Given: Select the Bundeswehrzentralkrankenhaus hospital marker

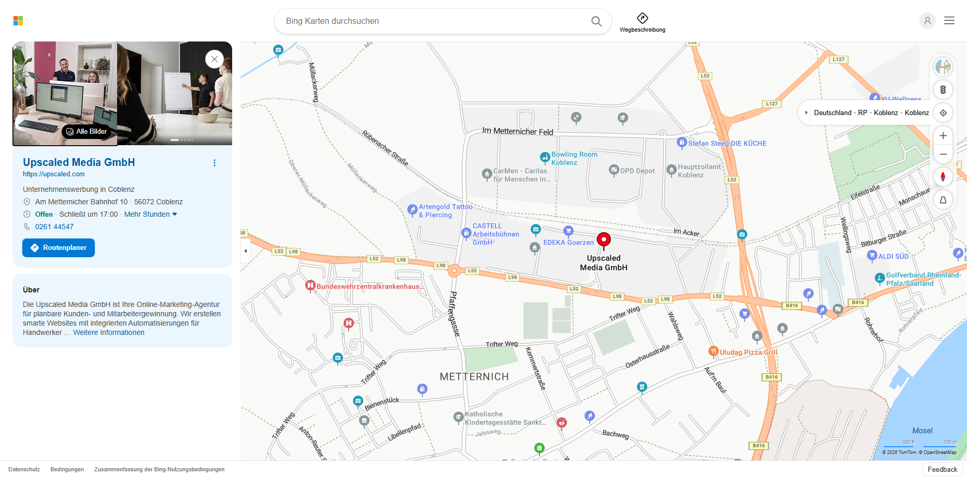Looking at the screenshot, I should point(310,286).
